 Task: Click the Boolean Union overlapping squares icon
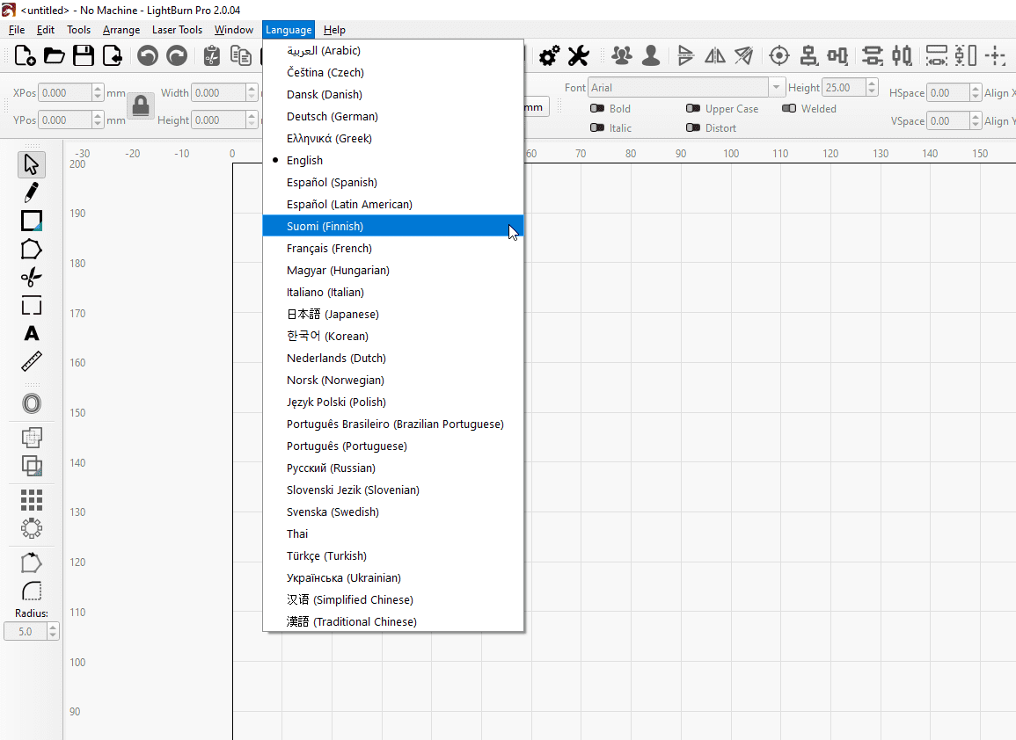(31, 438)
